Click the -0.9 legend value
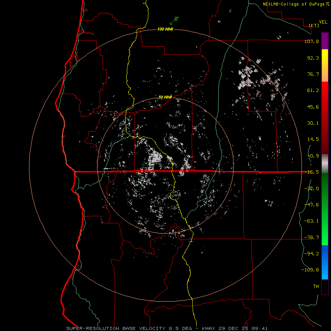This screenshot has width=331, height=331. [x=313, y=156]
